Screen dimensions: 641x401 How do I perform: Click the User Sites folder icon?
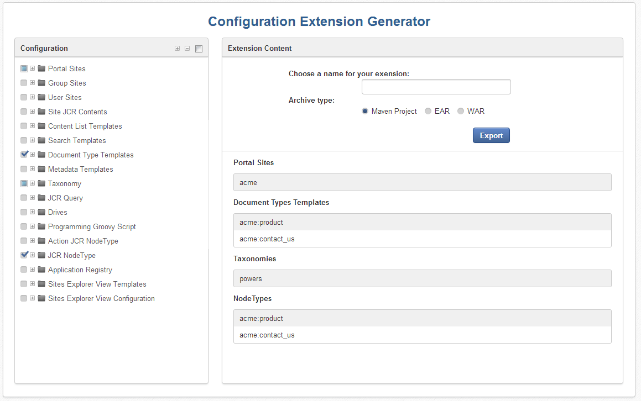[41, 97]
